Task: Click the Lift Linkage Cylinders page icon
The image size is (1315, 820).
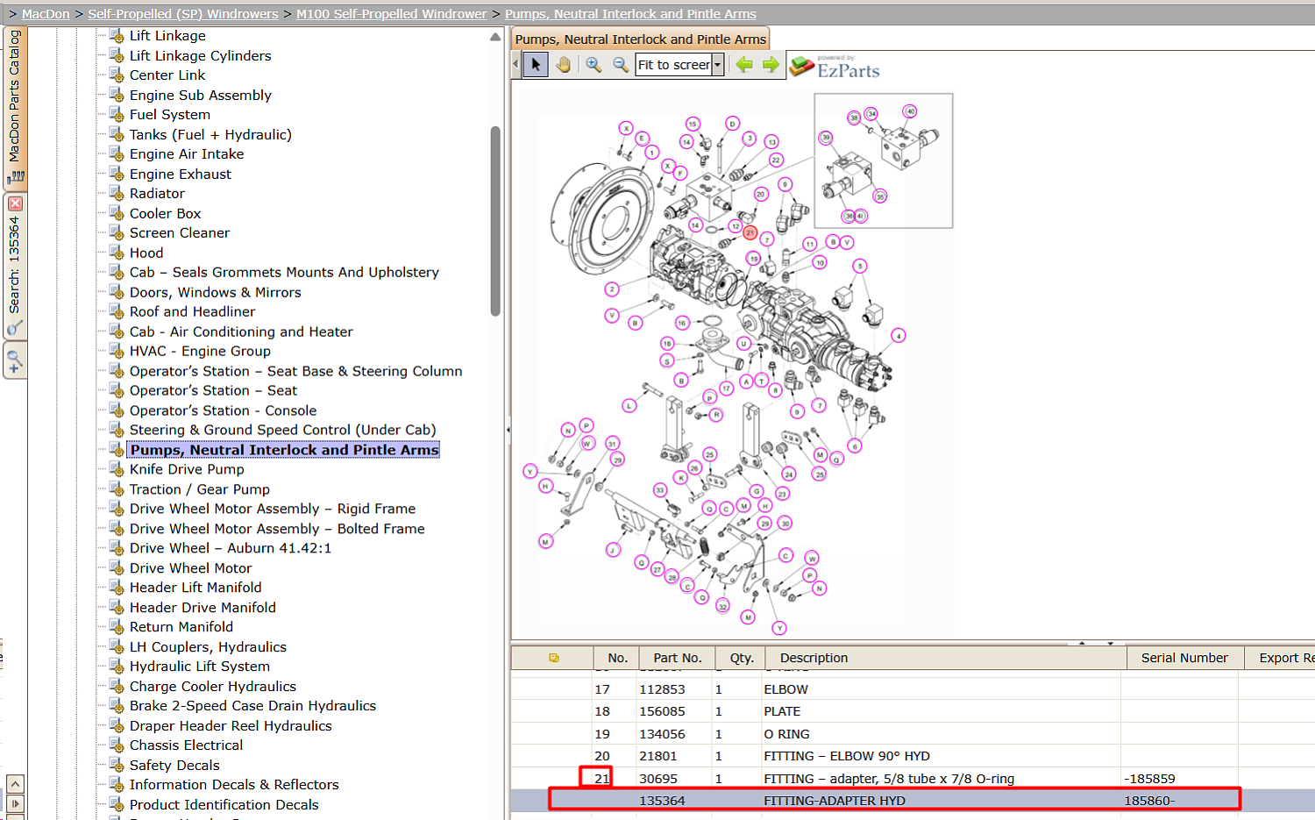Action: [116, 55]
